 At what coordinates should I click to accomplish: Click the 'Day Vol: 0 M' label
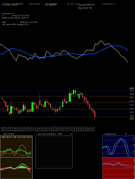[85, 8]
